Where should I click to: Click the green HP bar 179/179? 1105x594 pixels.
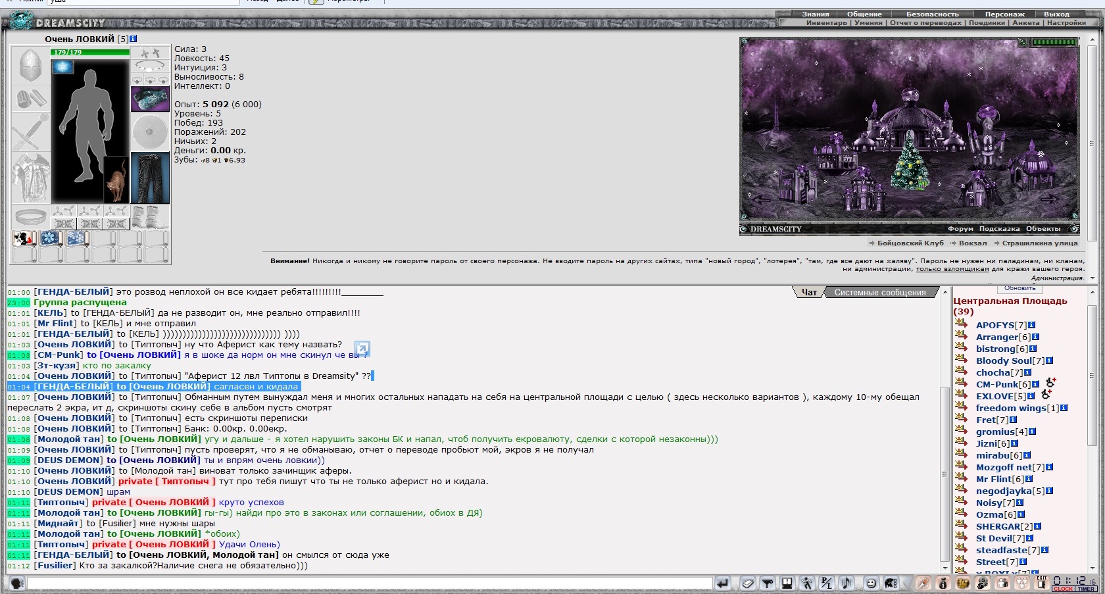(90, 52)
